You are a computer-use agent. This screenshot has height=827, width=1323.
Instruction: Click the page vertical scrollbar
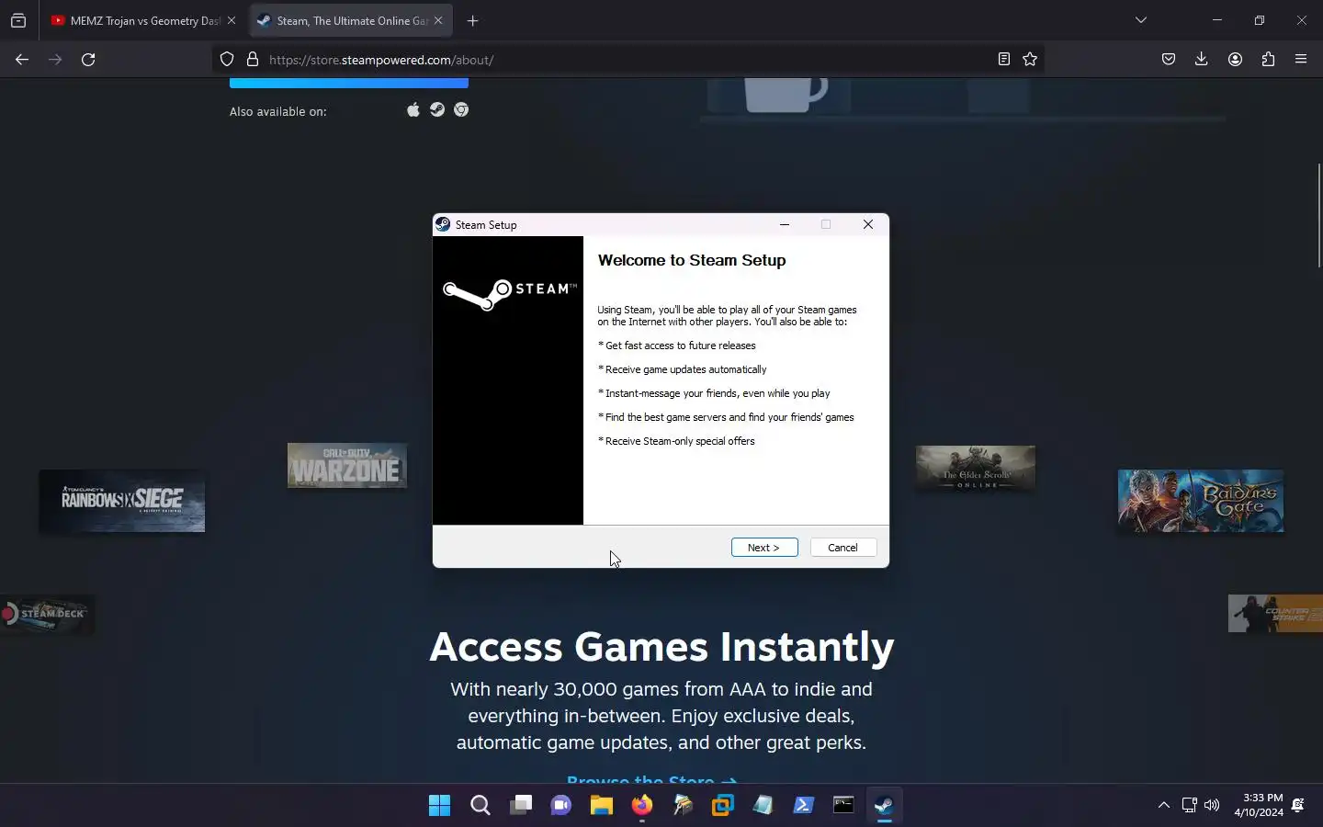1319,216
